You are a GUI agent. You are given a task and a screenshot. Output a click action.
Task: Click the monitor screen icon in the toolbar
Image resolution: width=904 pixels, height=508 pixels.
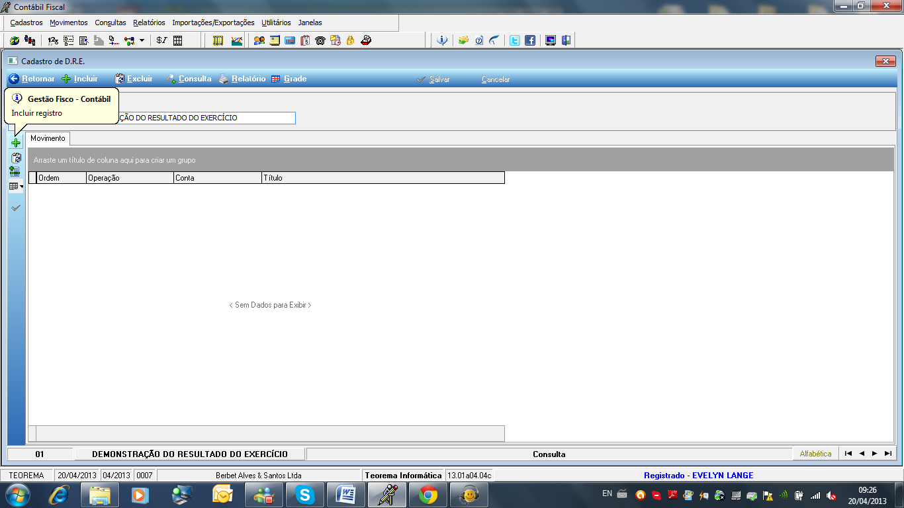[x=551, y=40]
